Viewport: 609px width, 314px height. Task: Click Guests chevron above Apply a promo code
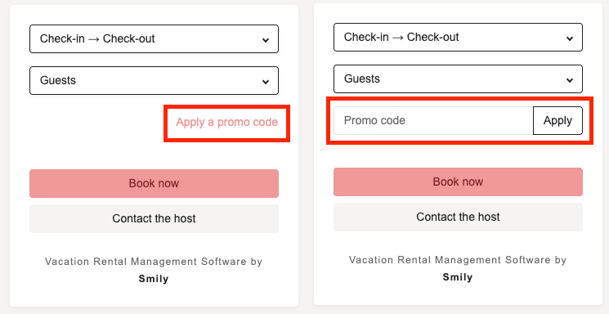coord(266,82)
